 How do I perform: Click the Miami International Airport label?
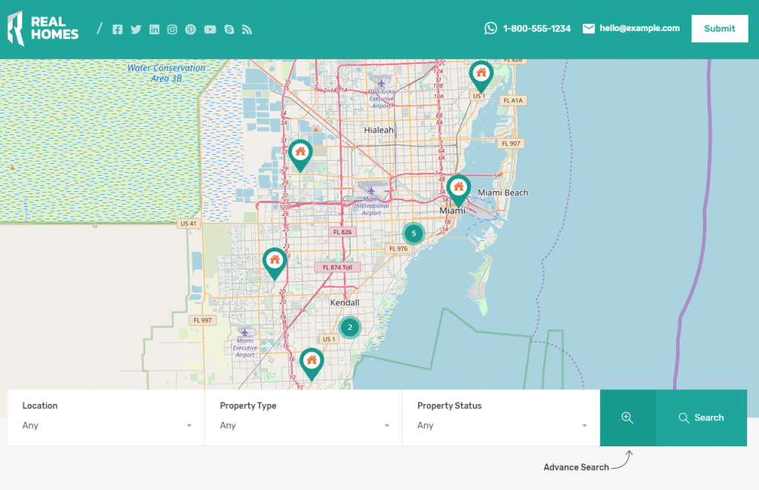coord(371,206)
